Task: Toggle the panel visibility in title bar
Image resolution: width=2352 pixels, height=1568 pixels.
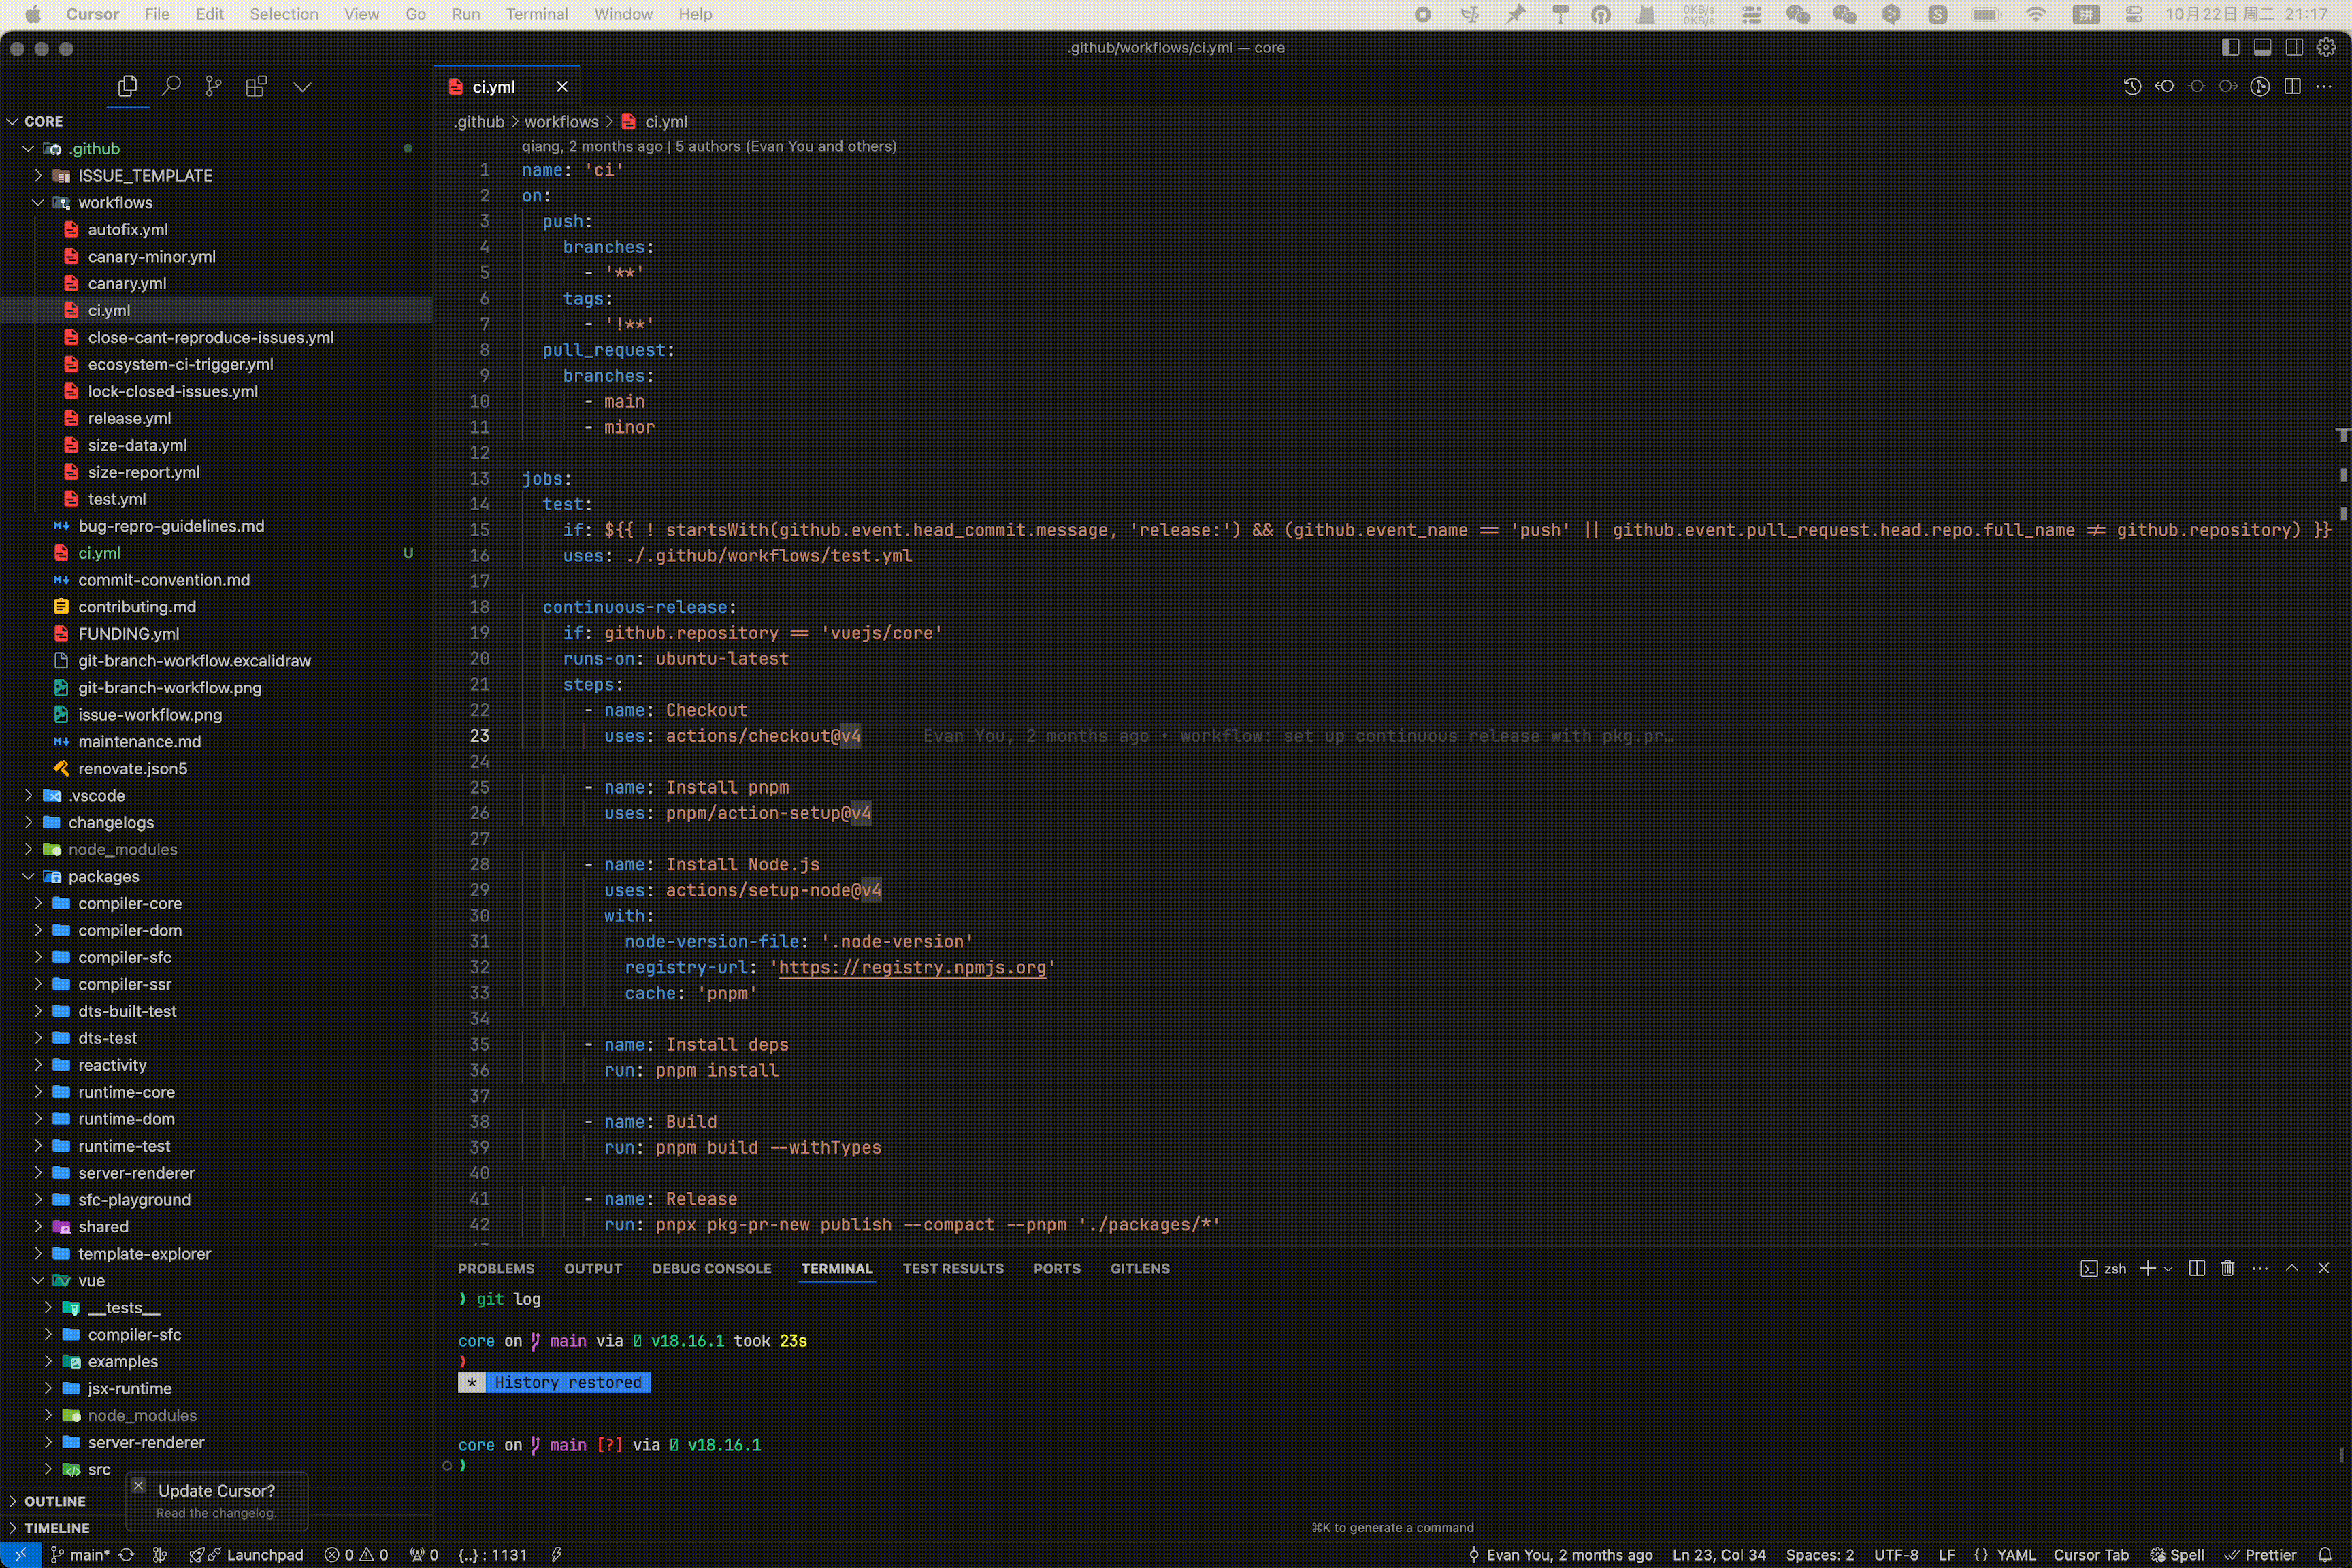Action: coord(2262,47)
